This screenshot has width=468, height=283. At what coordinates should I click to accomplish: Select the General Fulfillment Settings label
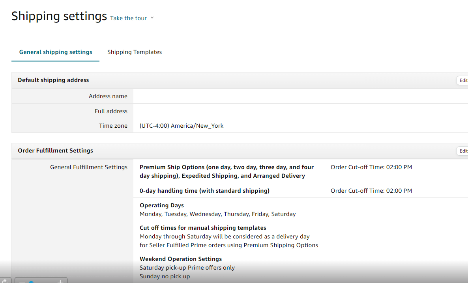(88, 167)
